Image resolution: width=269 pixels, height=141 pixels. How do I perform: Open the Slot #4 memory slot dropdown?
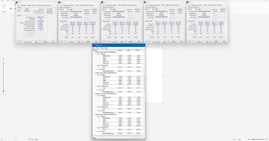pyautogui.click(x=196, y=9)
